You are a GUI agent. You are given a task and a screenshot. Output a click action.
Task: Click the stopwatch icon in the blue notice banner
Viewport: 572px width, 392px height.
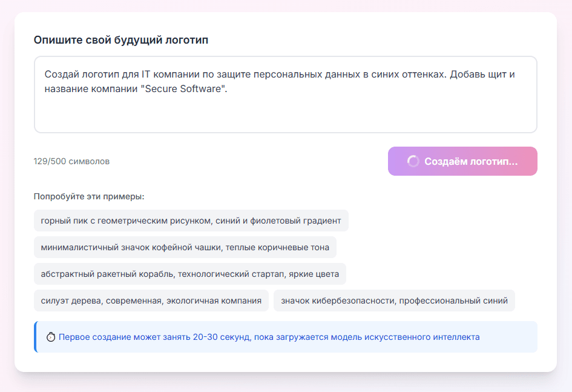click(51, 337)
